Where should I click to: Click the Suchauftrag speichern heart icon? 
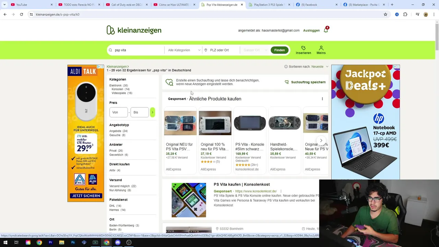pos(287,82)
